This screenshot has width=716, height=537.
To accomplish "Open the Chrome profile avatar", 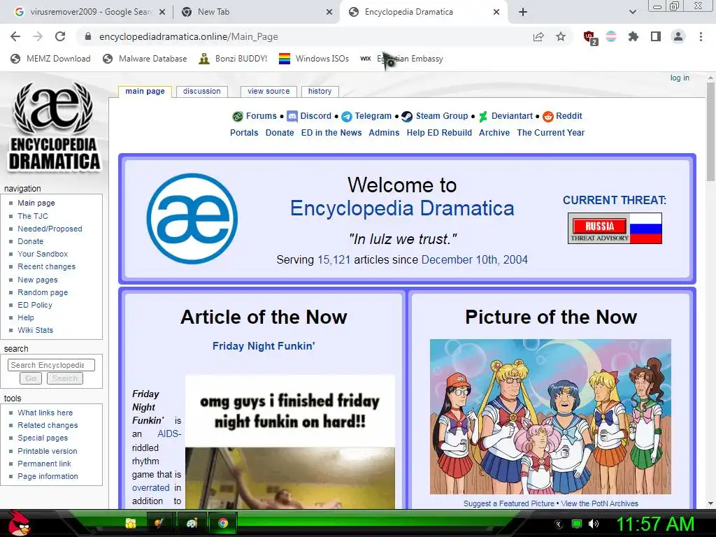I will point(678,36).
